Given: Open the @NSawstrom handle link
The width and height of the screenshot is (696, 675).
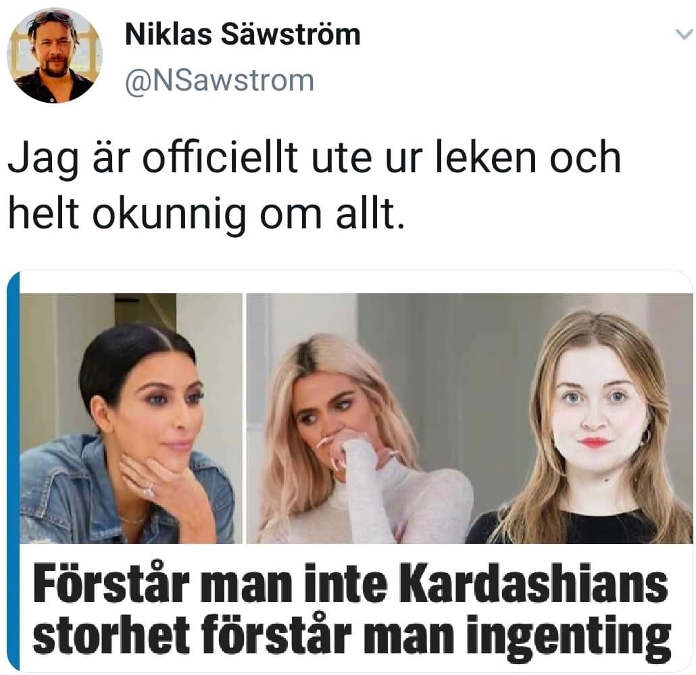Looking at the screenshot, I should [220, 81].
